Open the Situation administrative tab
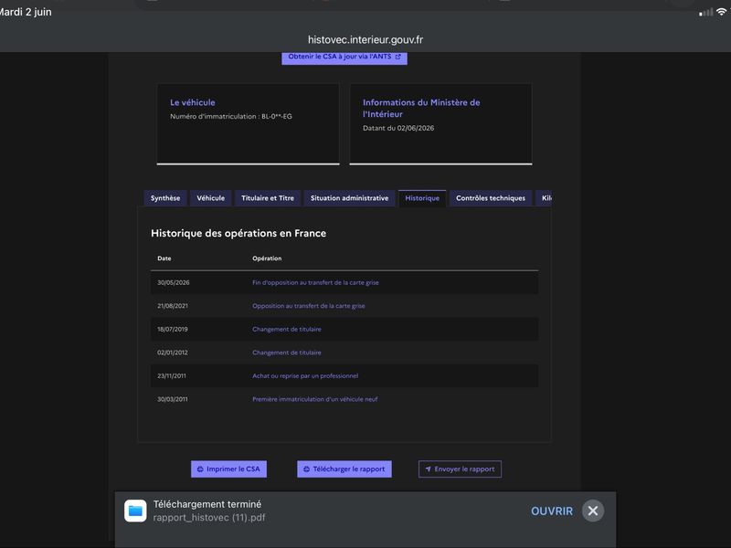 (x=349, y=198)
